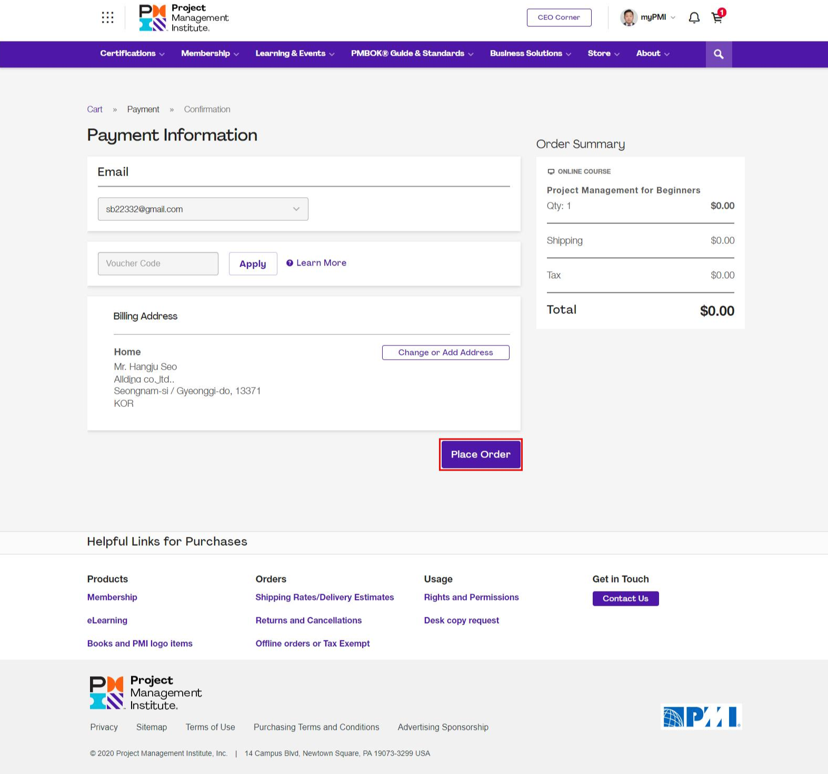The image size is (828, 774).
Task: Open Advertising Sponsorship link
Action: point(443,727)
